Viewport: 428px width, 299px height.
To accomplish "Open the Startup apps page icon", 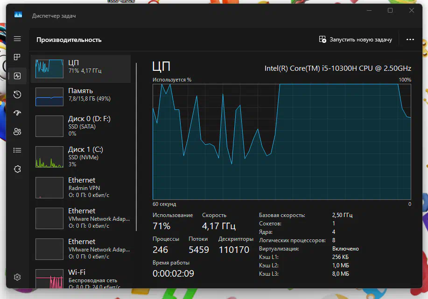I will [17, 113].
